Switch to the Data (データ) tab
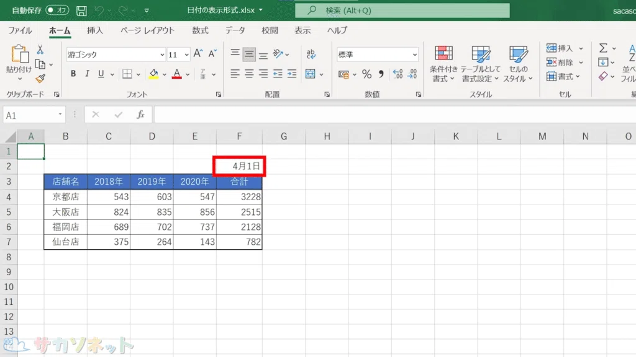The image size is (636, 357). [235, 30]
